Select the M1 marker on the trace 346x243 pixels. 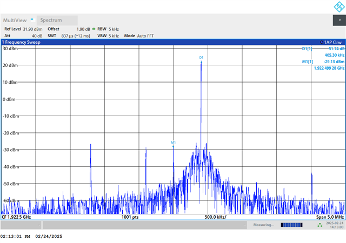(173, 144)
